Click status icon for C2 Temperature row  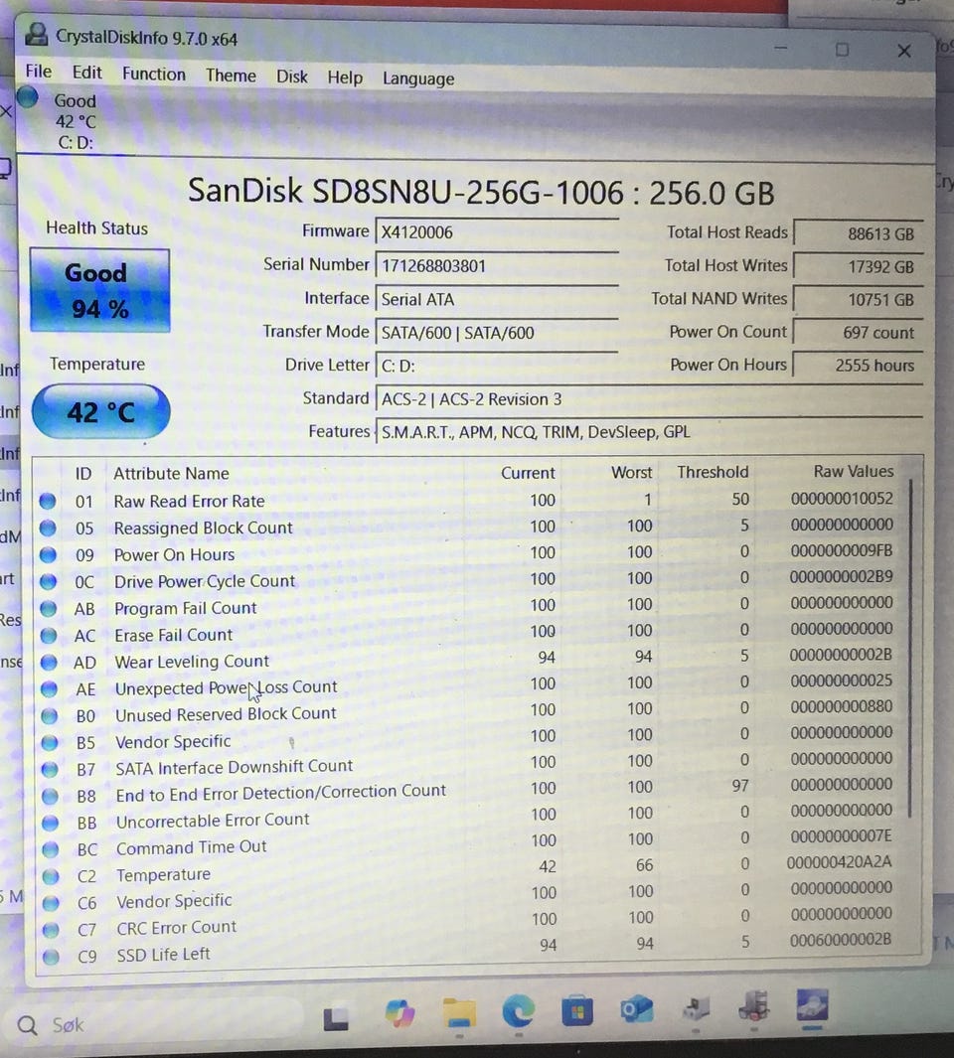(51, 876)
